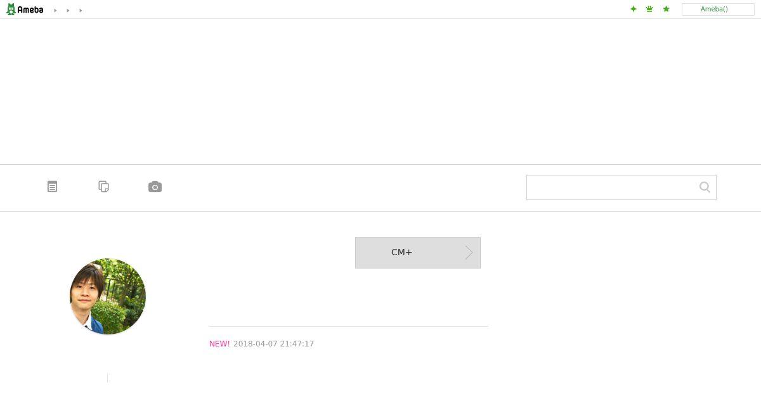This screenshot has width=761, height=399.
Task: Focus the blog search text box
Action: pyautogui.click(x=611, y=187)
